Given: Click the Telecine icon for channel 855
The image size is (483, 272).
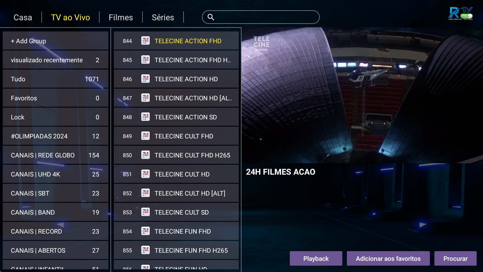Looking at the screenshot, I should (x=146, y=250).
